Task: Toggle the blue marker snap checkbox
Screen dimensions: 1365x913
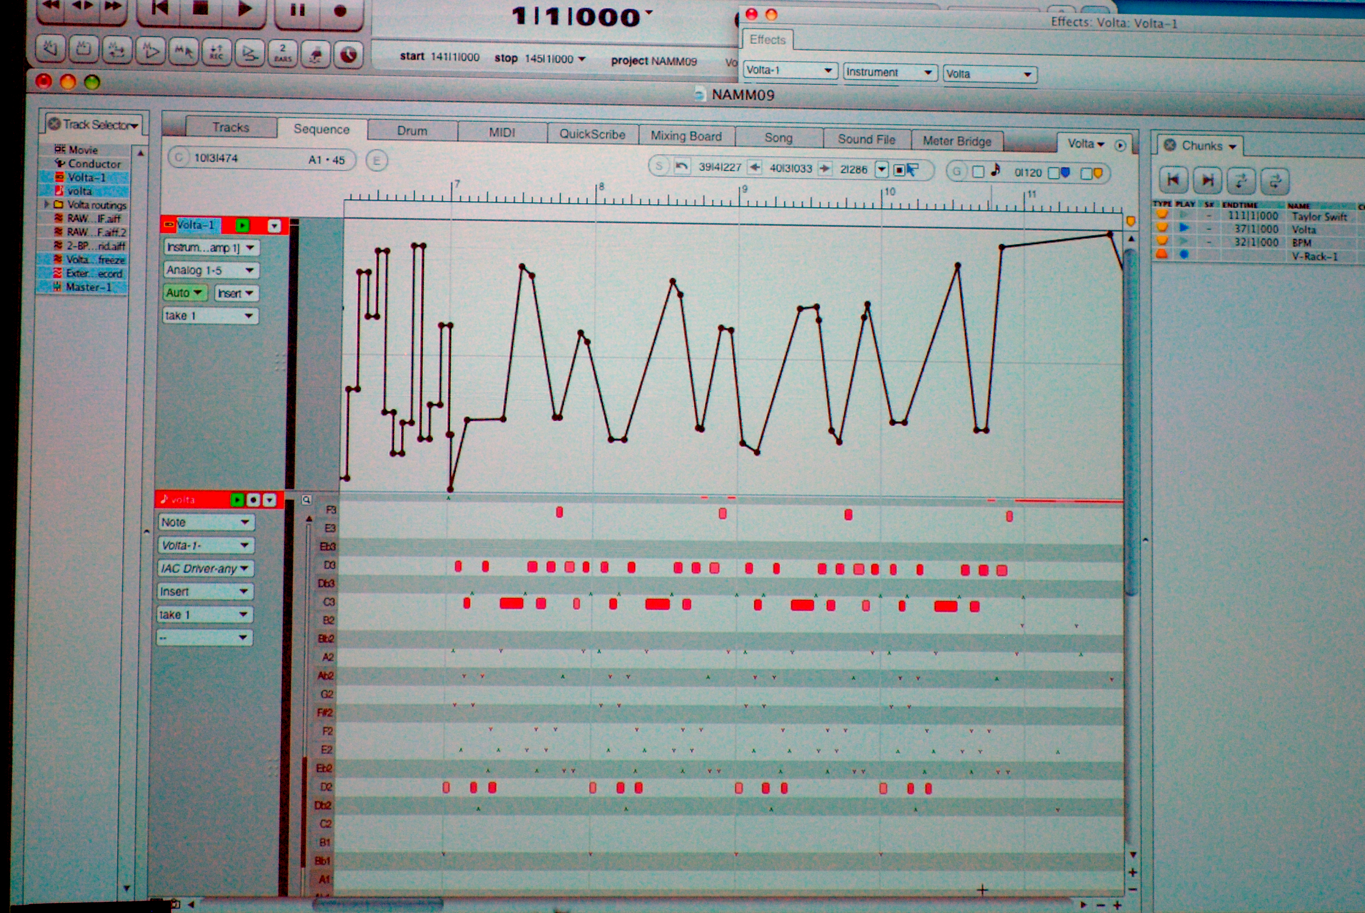Action: click(x=1053, y=173)
